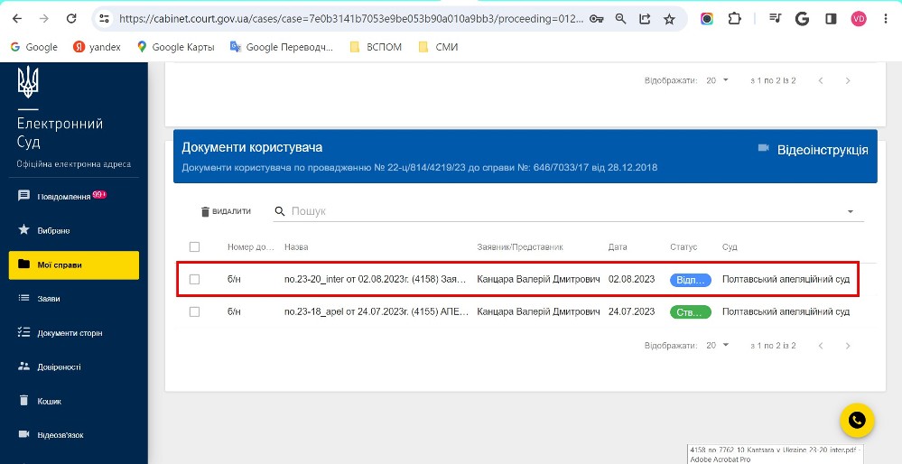The width and height of the screenshot is (902, 464).
Task: Open Відеозв'язок in sidebar
Action: point(74,435)
